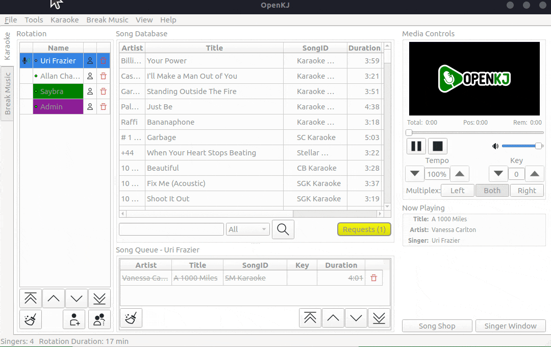Raise the key with up arrow

click(534, 174)
